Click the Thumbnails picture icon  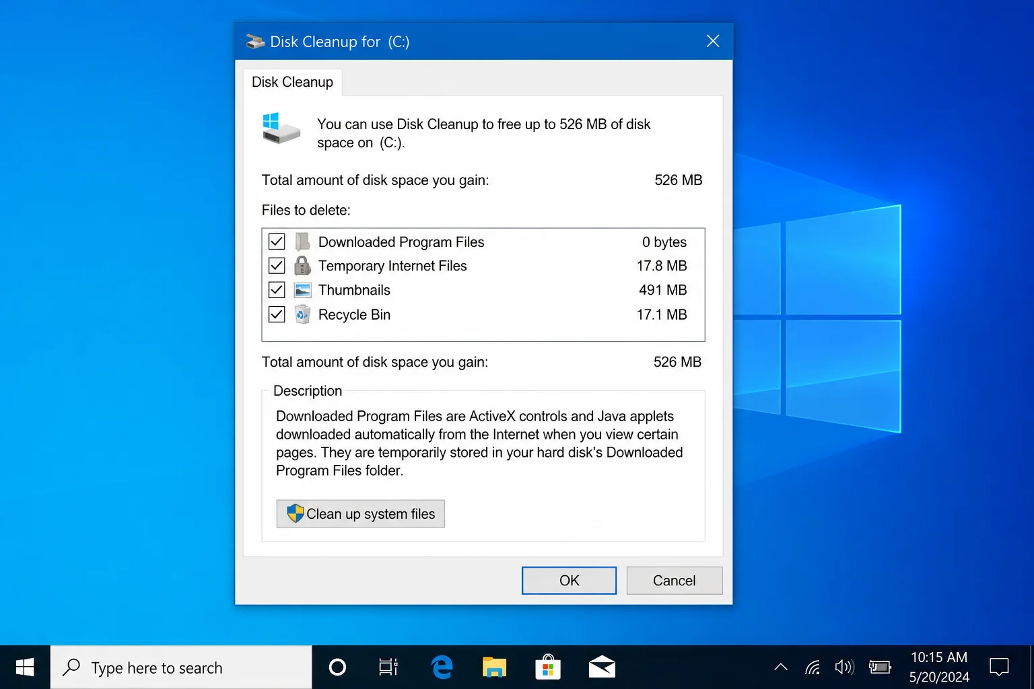tap(303, 290)
